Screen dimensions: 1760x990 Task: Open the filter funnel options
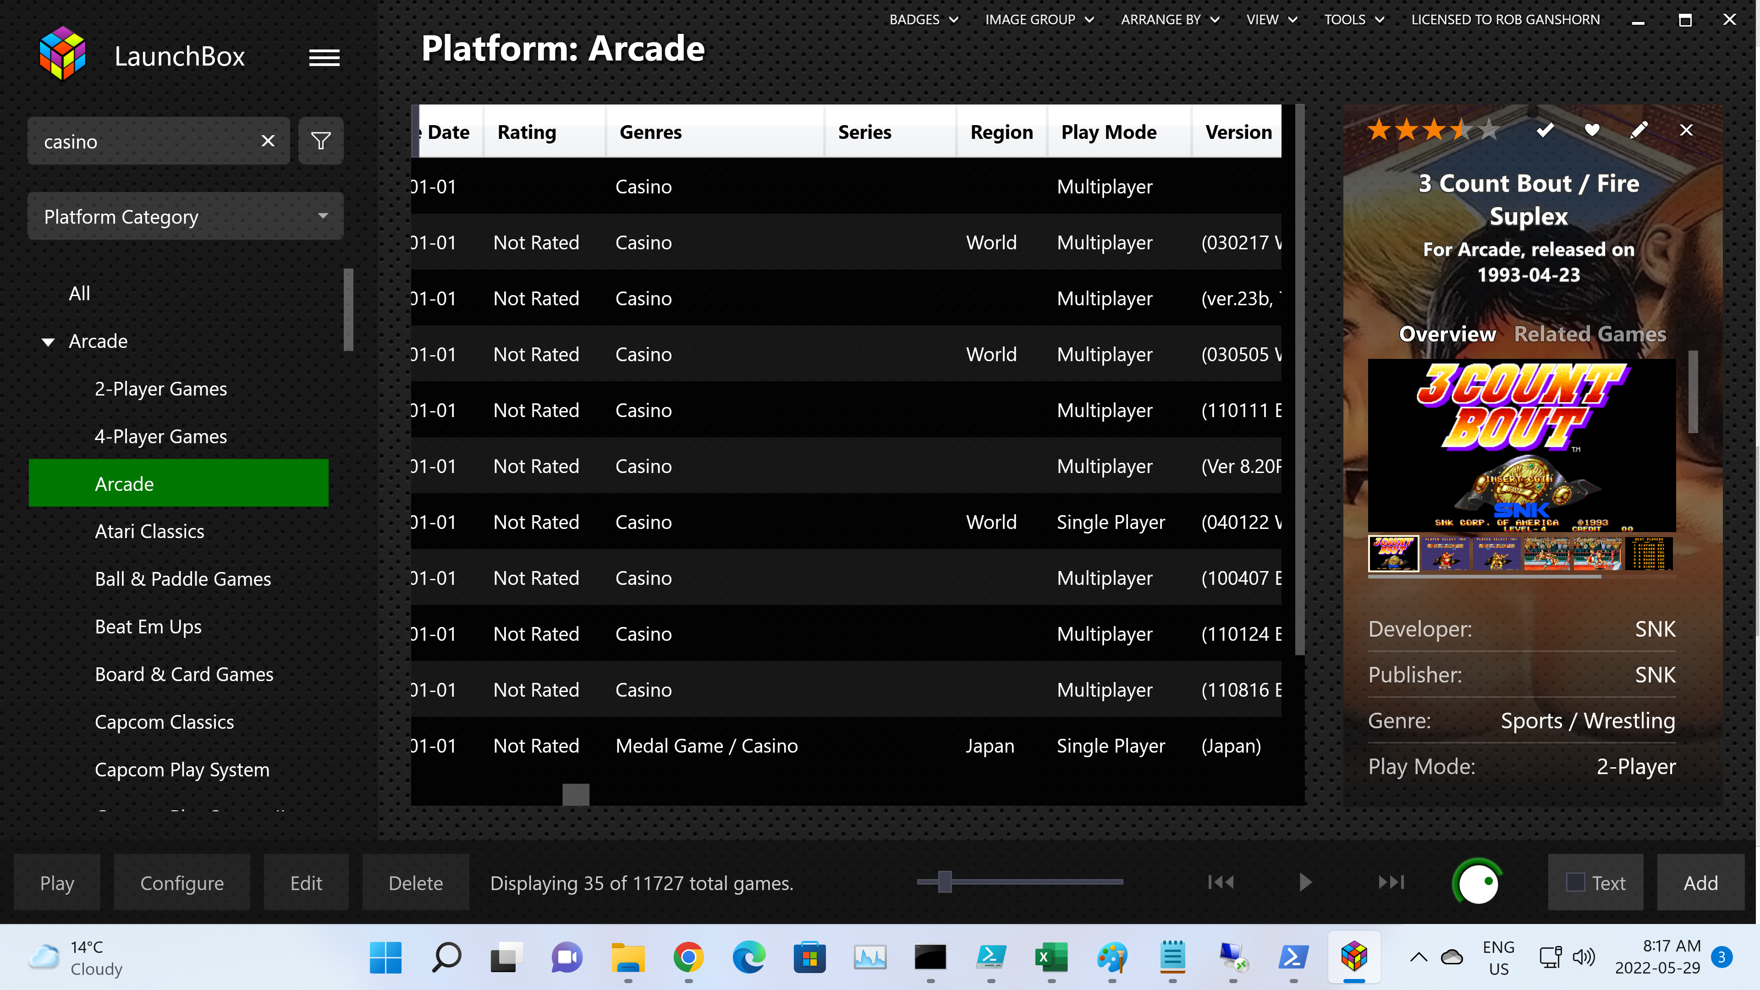[320, 141]
